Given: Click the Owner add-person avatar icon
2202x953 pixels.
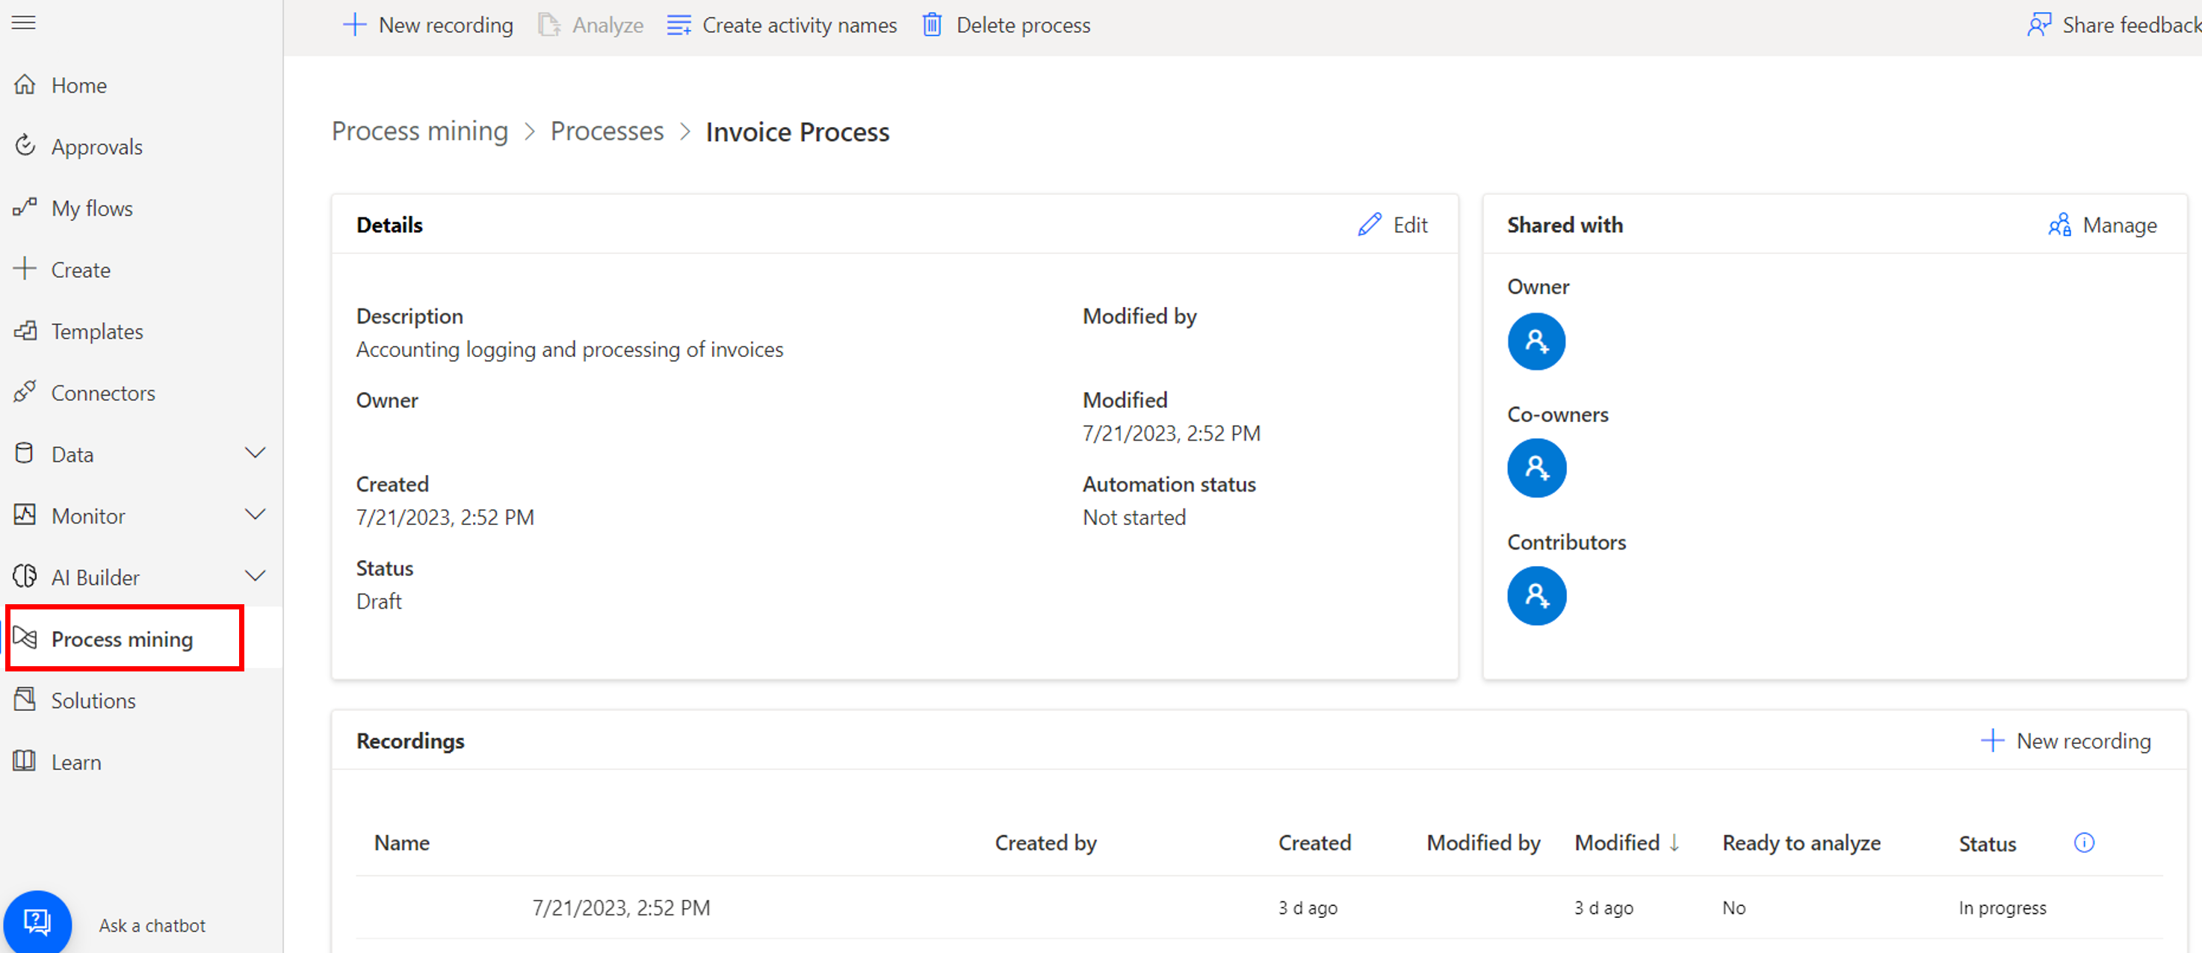Looking at the screenshot, I should tap(1536, 341).
